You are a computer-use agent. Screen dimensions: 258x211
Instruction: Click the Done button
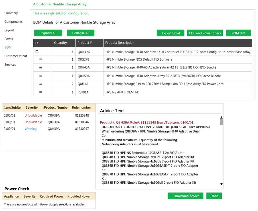point(214,196)
